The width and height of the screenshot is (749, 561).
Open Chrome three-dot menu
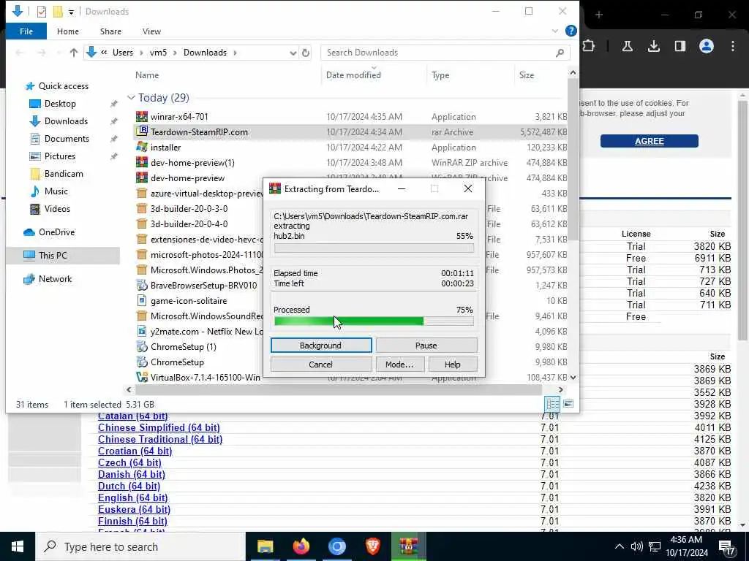point(733,46)
